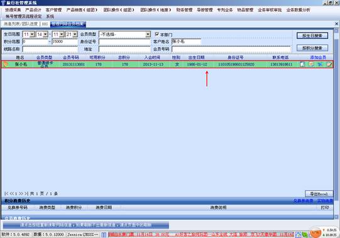
Task: Click the document icon in 张小毛 row
Action: tap(302, 65)
